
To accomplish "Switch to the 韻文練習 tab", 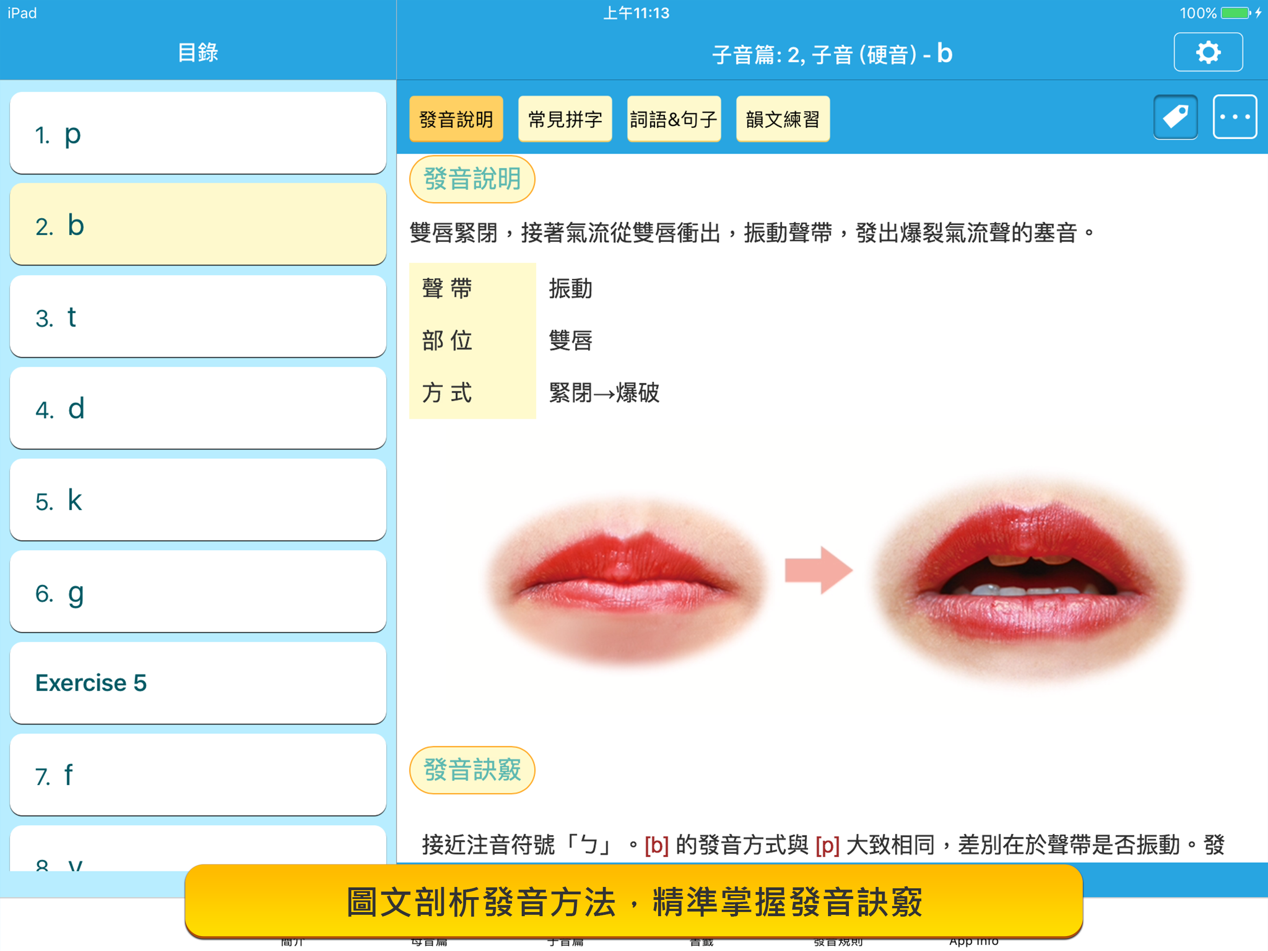I will click(x=783, y=119).
